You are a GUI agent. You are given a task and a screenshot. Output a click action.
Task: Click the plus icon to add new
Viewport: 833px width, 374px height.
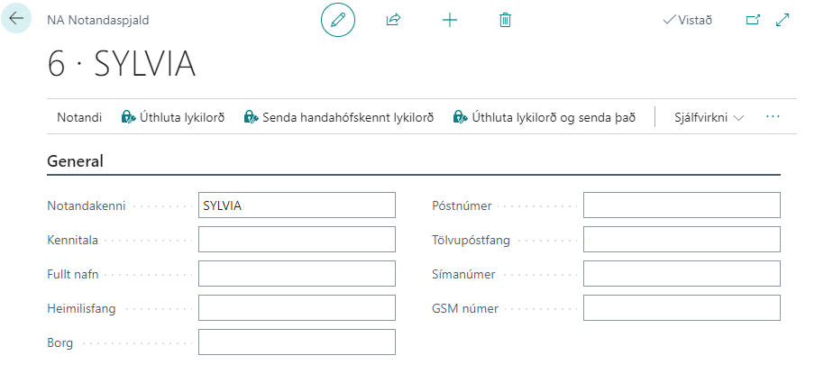[x=450, y=20]
